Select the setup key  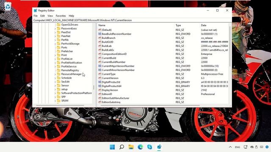(x=64, y=89)
